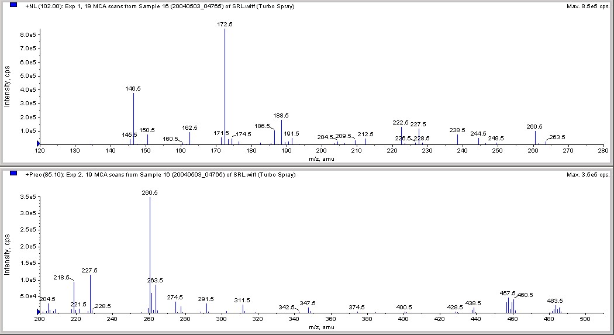Screen dimensions: 614x335
Task: Click the 311.5 peak label
Action: pos(242,301)
